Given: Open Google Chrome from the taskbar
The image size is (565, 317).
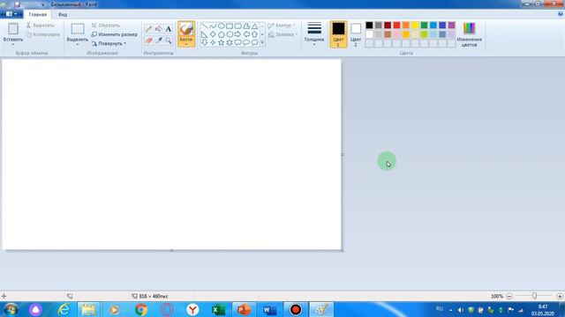Looking at the screenshot, I should tap(141, 309).
